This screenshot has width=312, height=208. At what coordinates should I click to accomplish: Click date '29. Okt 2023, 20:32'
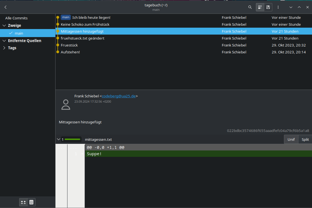(288, 45)
